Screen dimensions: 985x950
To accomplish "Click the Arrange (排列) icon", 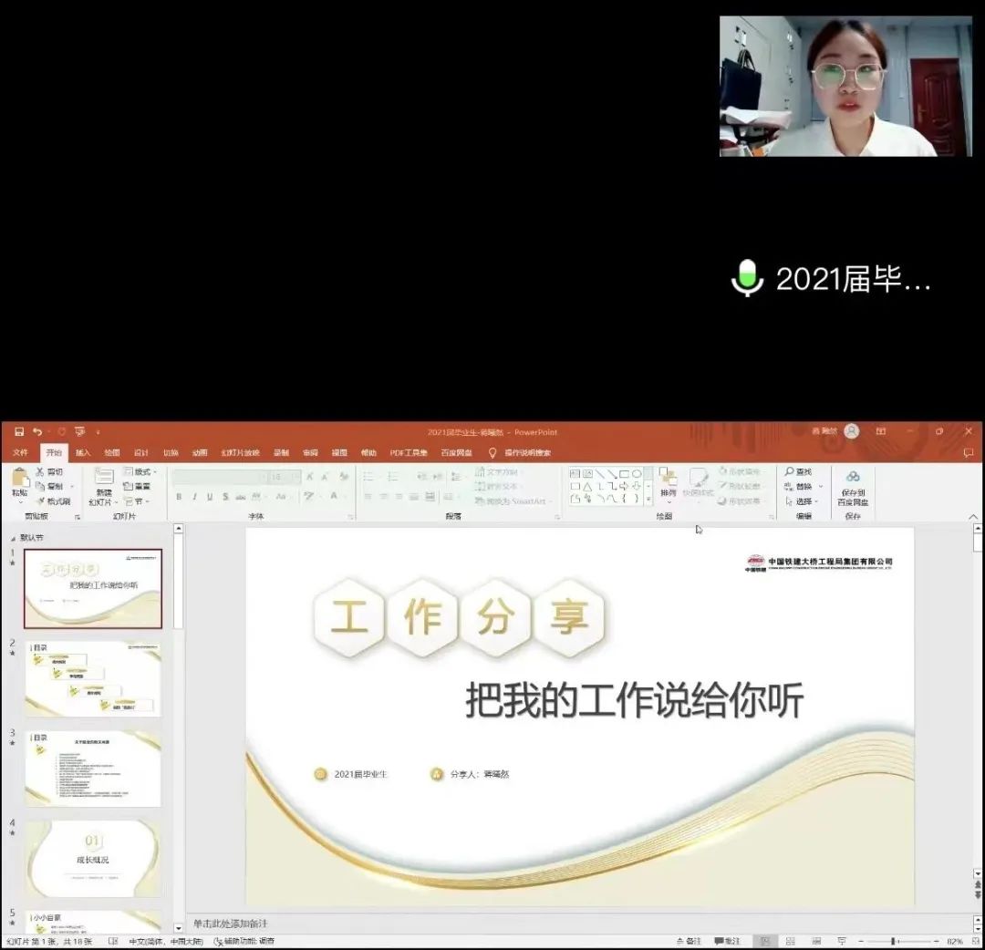I will click(669, 479).
